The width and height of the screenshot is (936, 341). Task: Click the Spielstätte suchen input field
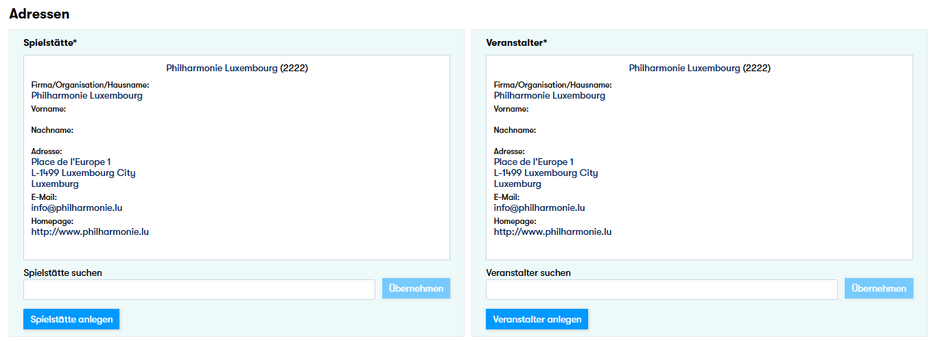tap(199, 290)
